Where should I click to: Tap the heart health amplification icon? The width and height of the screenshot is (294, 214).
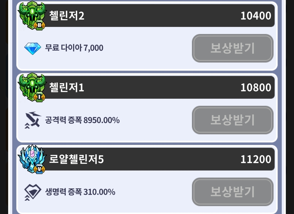32,192
